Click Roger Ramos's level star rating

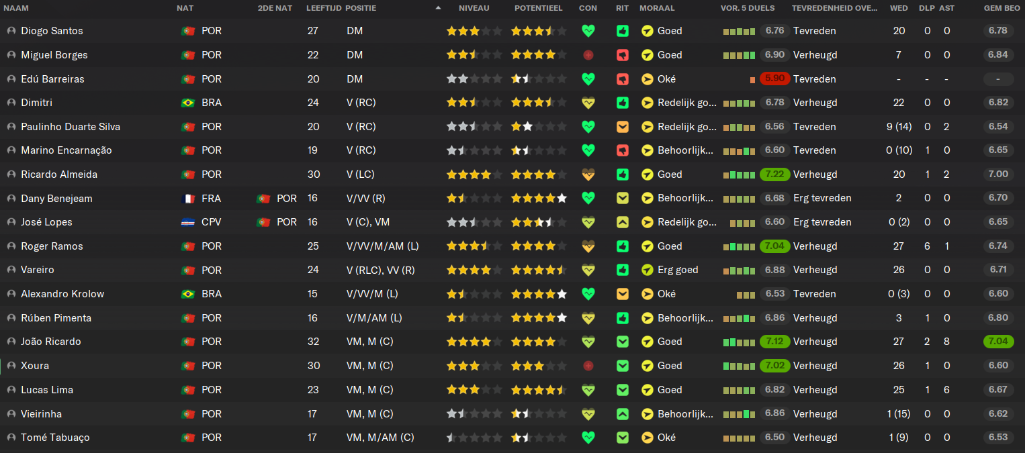click(x=474, y=246)
